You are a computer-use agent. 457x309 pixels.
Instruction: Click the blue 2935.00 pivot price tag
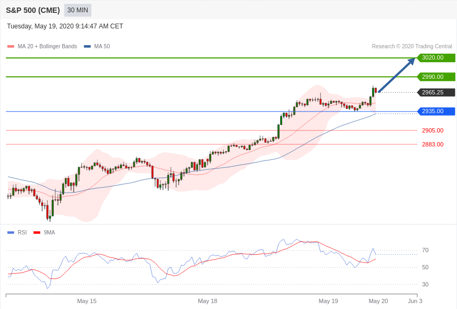[436, 112]
